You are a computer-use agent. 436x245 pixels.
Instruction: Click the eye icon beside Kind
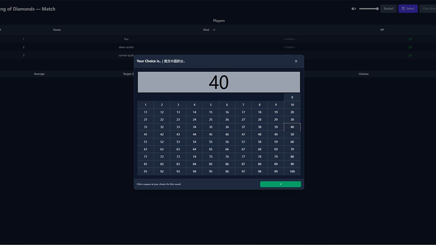pyautogui.click(x=214, y=30)
